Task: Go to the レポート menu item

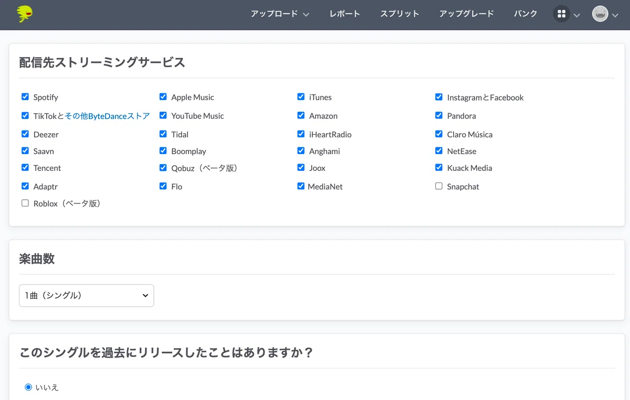Action: pos(345,14)
